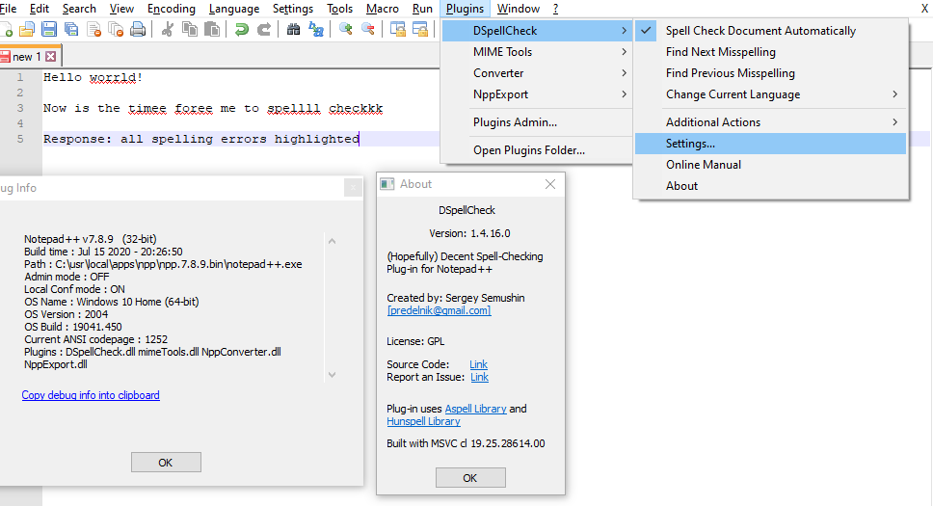This screenshot has height=506, width=933.
Task: Click the Open file folder icon
Action: click(27, 29)
